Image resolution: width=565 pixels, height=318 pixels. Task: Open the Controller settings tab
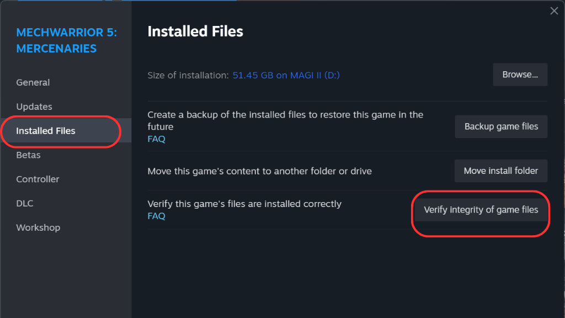click(x=38, y=179)
